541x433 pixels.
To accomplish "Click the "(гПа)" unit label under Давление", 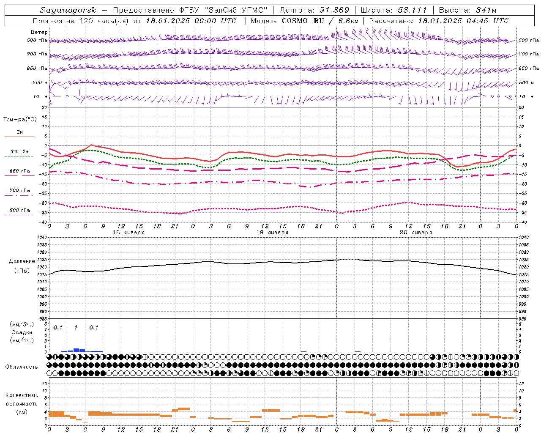I will click(22, 271).
